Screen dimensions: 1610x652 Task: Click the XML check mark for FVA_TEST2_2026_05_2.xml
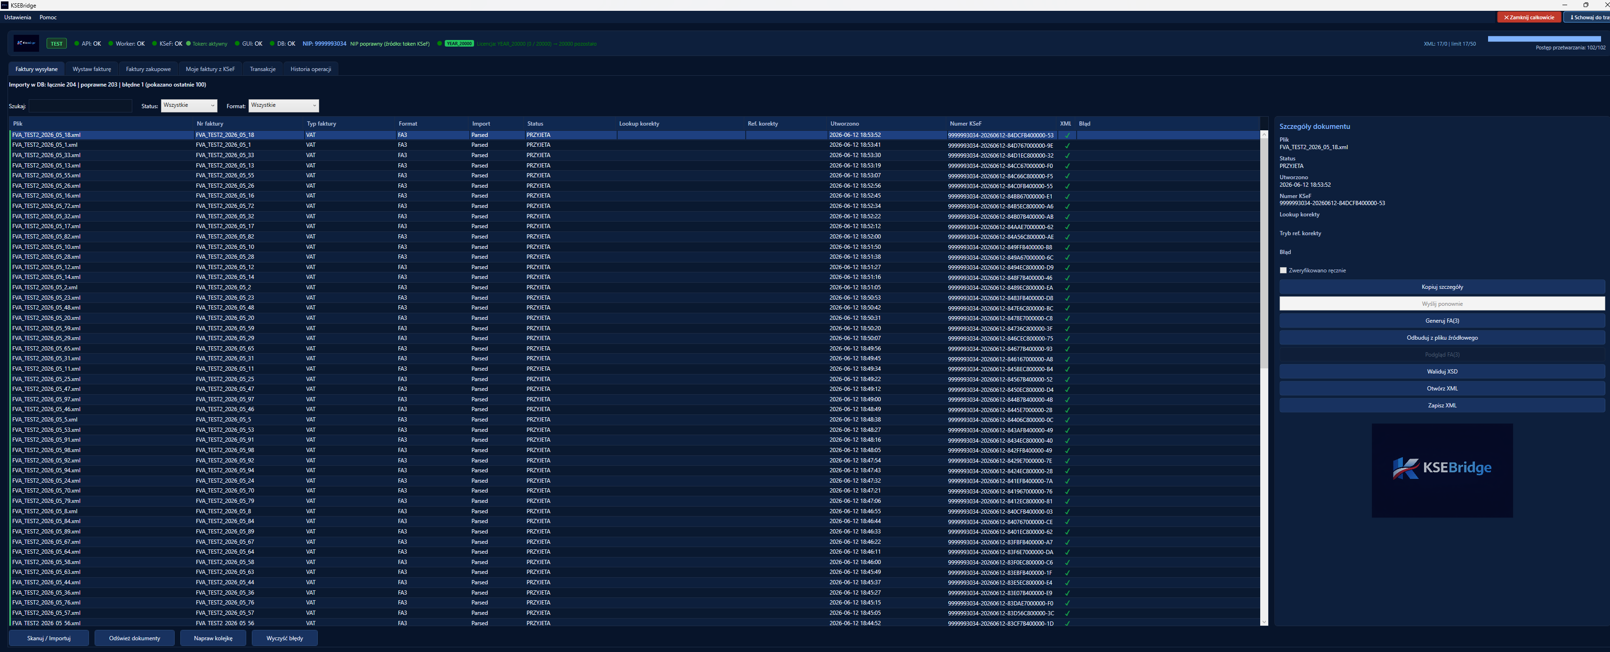coord(1067,288)
